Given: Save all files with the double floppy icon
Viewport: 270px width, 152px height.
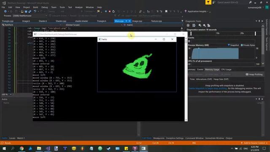Looking at the screenshot, I should point(30,11).
